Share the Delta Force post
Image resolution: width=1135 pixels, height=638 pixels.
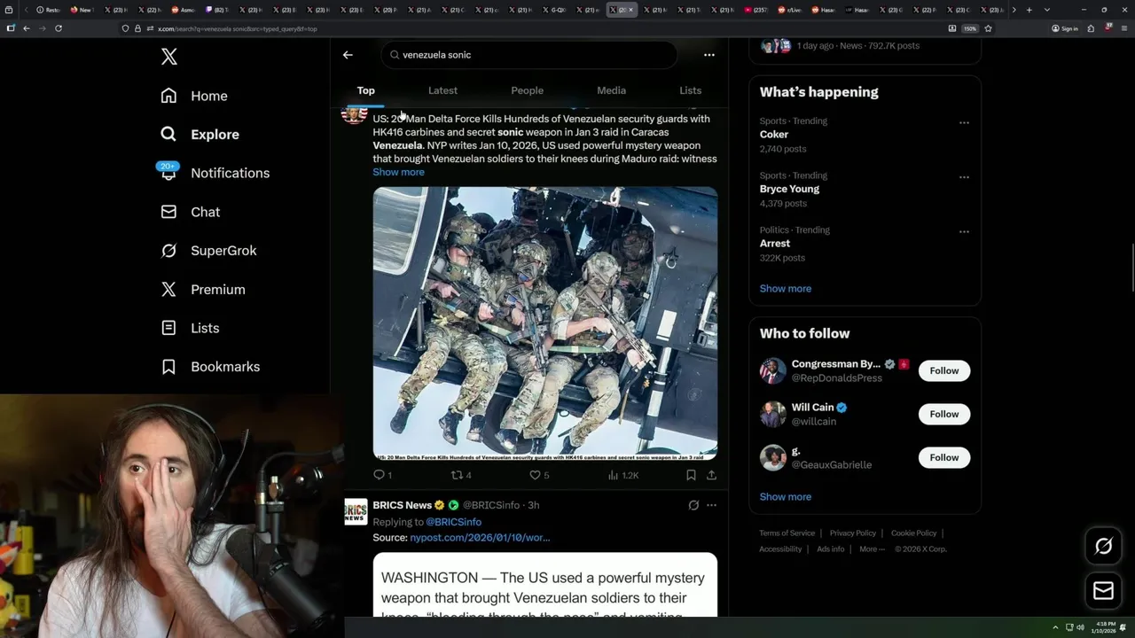[x=711, y=475]
